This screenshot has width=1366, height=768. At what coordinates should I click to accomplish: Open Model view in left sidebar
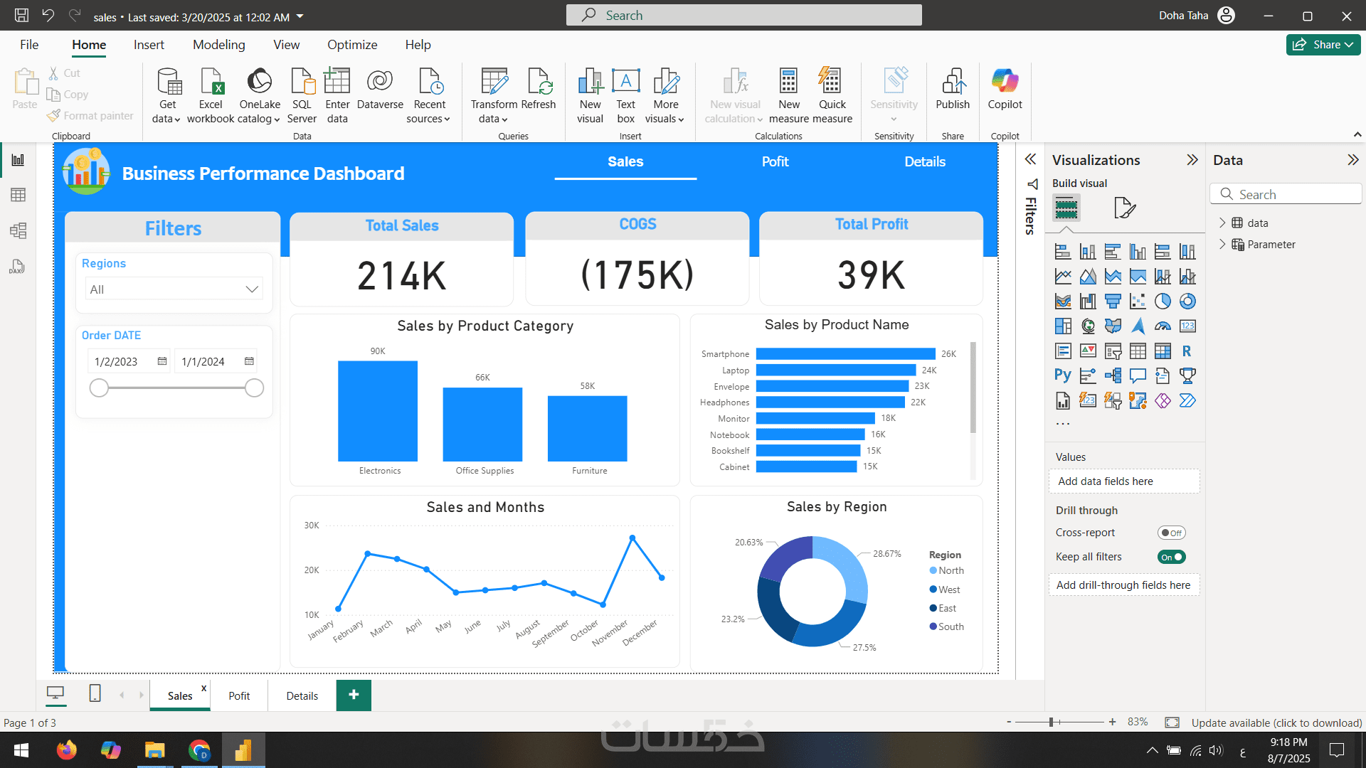coord(18,230)
